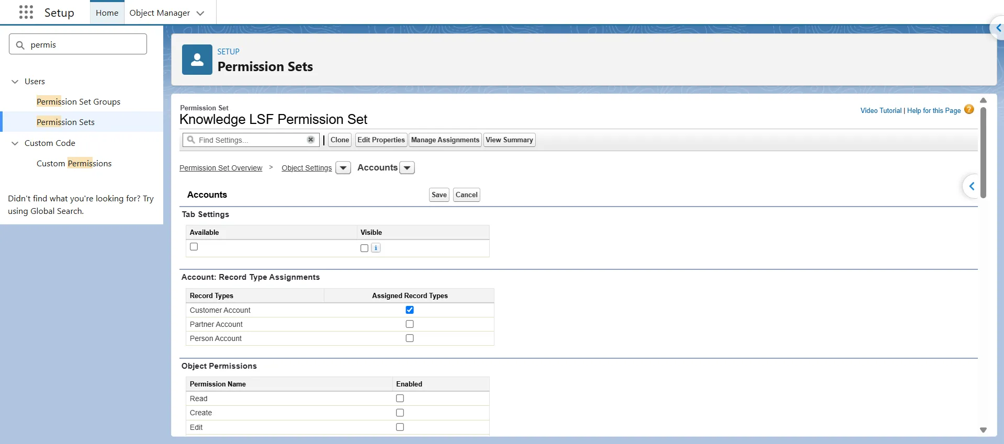1004x444 pixels.
Task: Enable the Create object permission
Action: pyautogui.click(x=400, y=413)
